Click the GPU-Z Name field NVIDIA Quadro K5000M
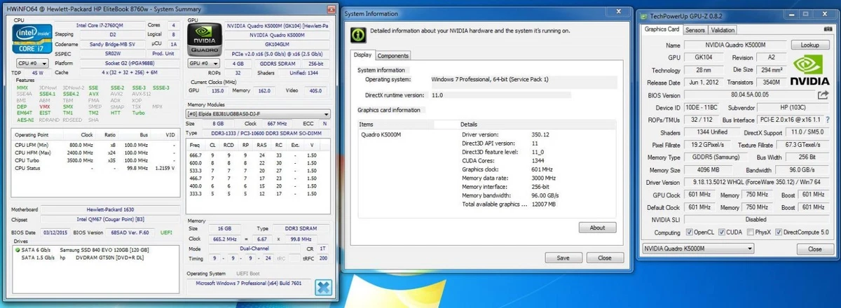841x308 pixels. pyautogui.click(x=734, y=45)
